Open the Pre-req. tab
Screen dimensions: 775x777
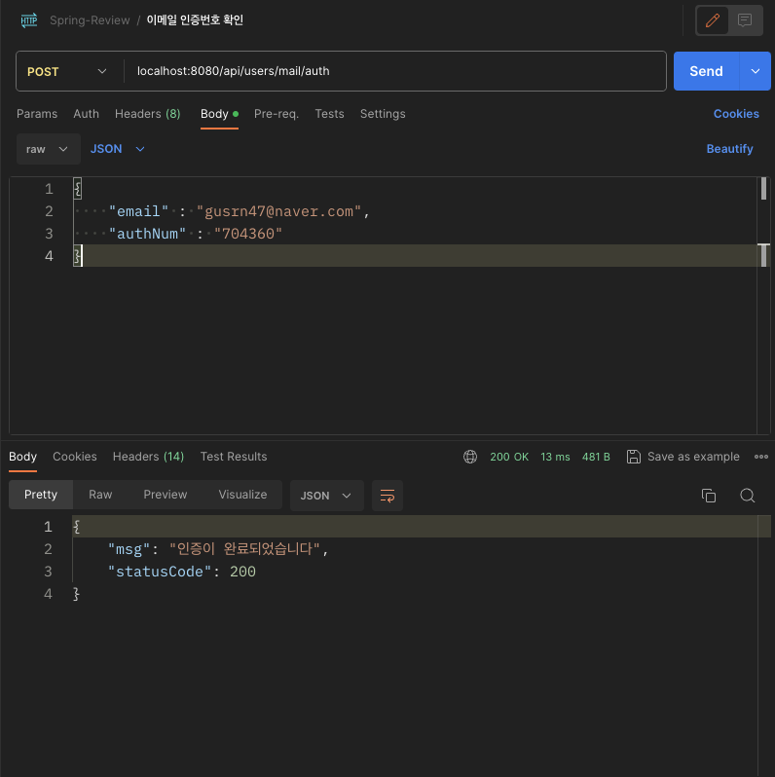[276, 114]
